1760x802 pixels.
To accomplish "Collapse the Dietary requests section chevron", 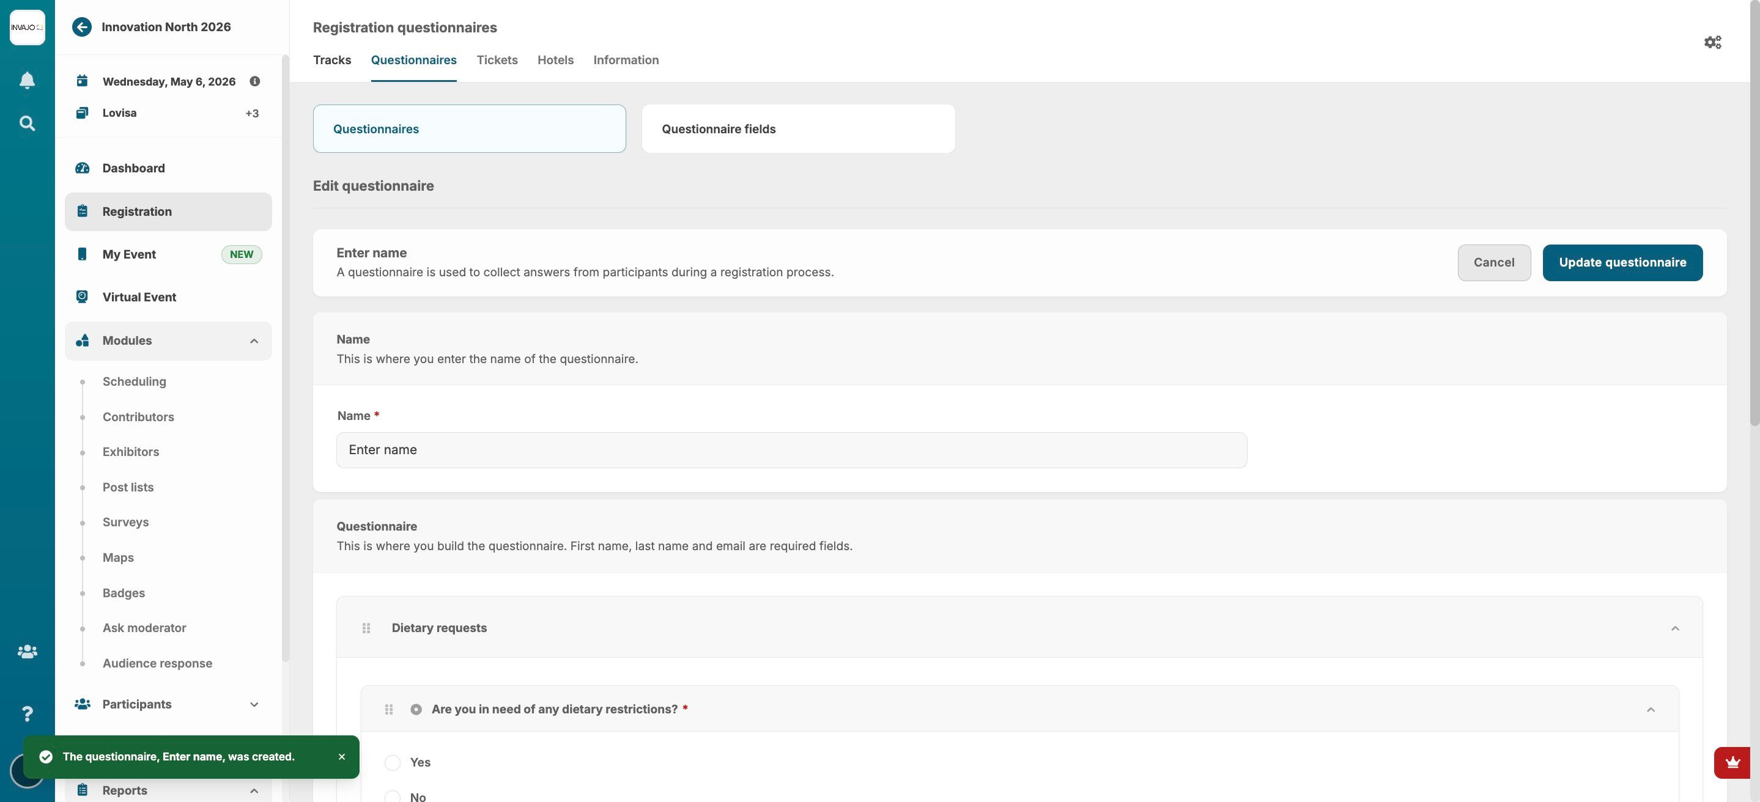I will point(1674,628).
